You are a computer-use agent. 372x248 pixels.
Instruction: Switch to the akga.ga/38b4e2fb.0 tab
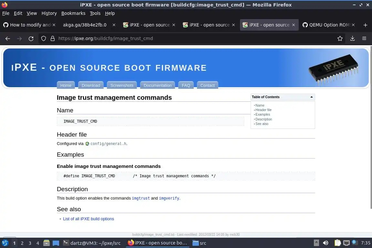pos(85,25)
